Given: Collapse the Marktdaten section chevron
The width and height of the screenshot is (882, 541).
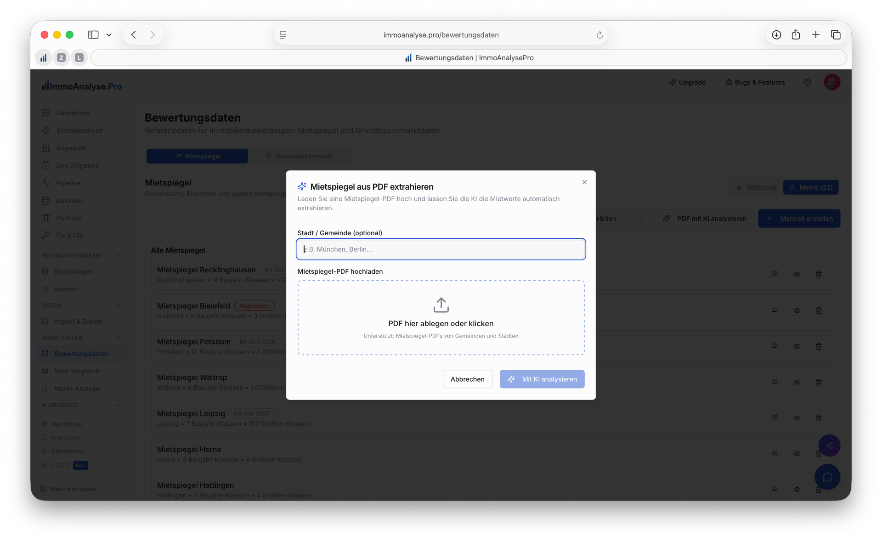Looking at the screenshot, I should (119, 338).
